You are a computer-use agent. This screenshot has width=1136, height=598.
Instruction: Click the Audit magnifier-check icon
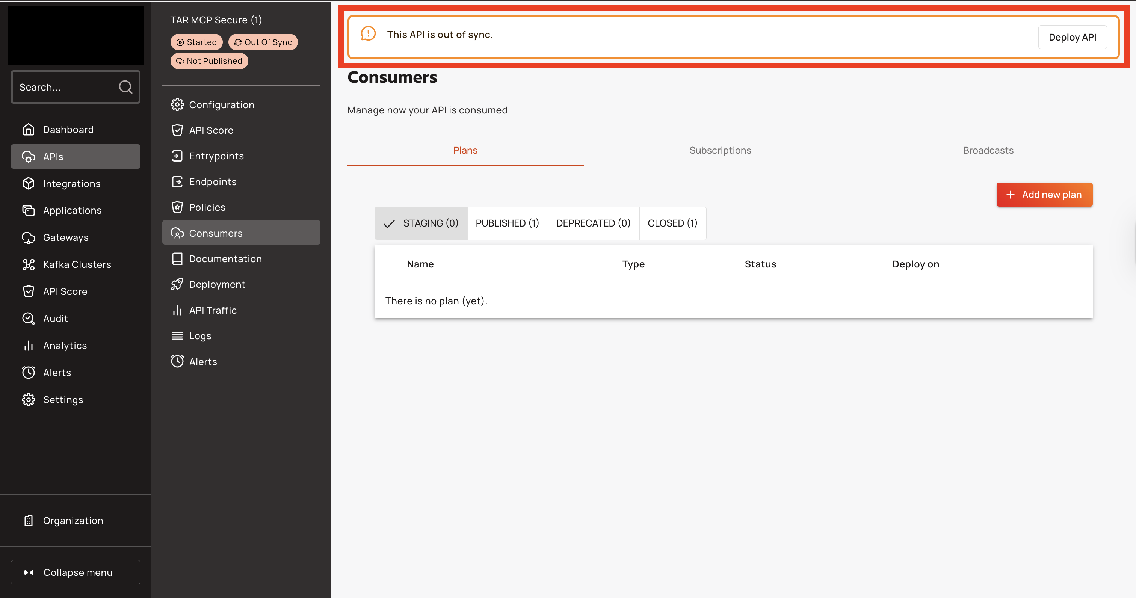[x=29, y=319]
